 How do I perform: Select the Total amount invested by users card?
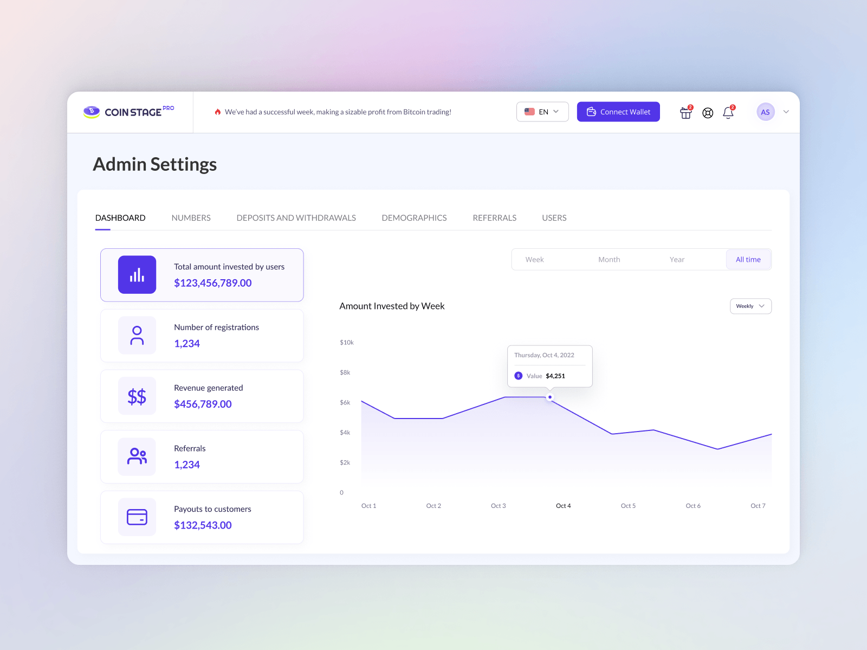(x=202, y=275)
